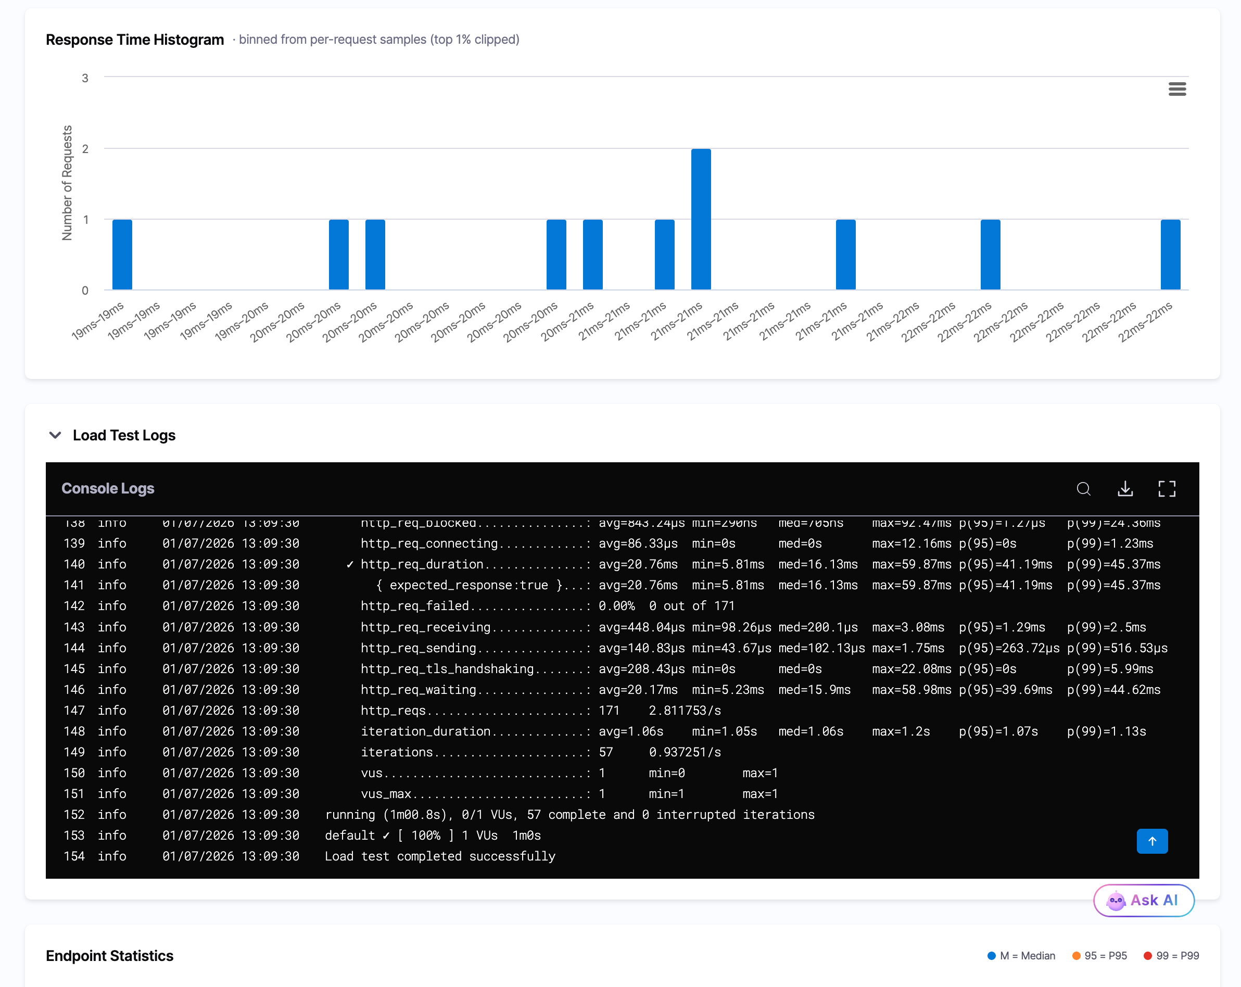The image size is (1241, 987).
Task: Click log line 147 http_reqs
Action: tap(622, 710)
